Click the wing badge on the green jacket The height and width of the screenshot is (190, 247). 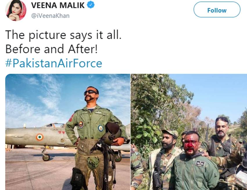click(200, 164)
